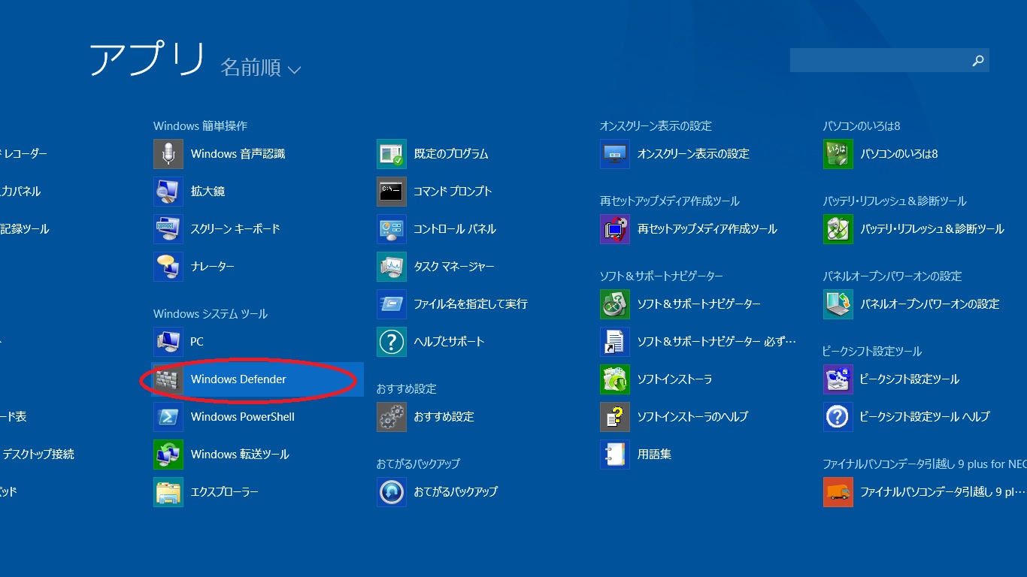Click the search magnifier button

click(x=978, y=61)
